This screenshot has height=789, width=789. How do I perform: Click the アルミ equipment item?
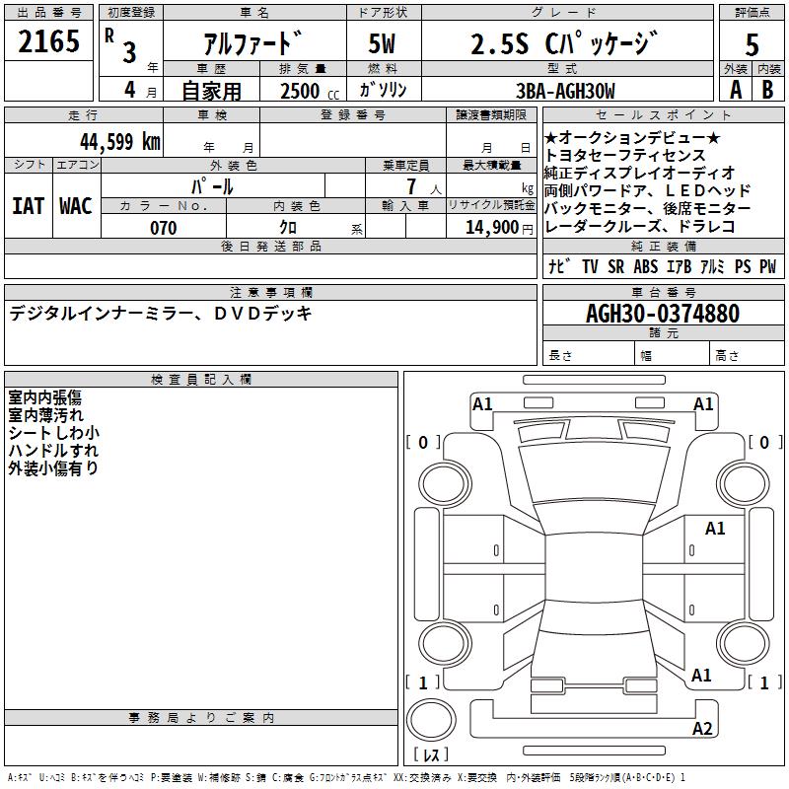(x=712, y=266)
